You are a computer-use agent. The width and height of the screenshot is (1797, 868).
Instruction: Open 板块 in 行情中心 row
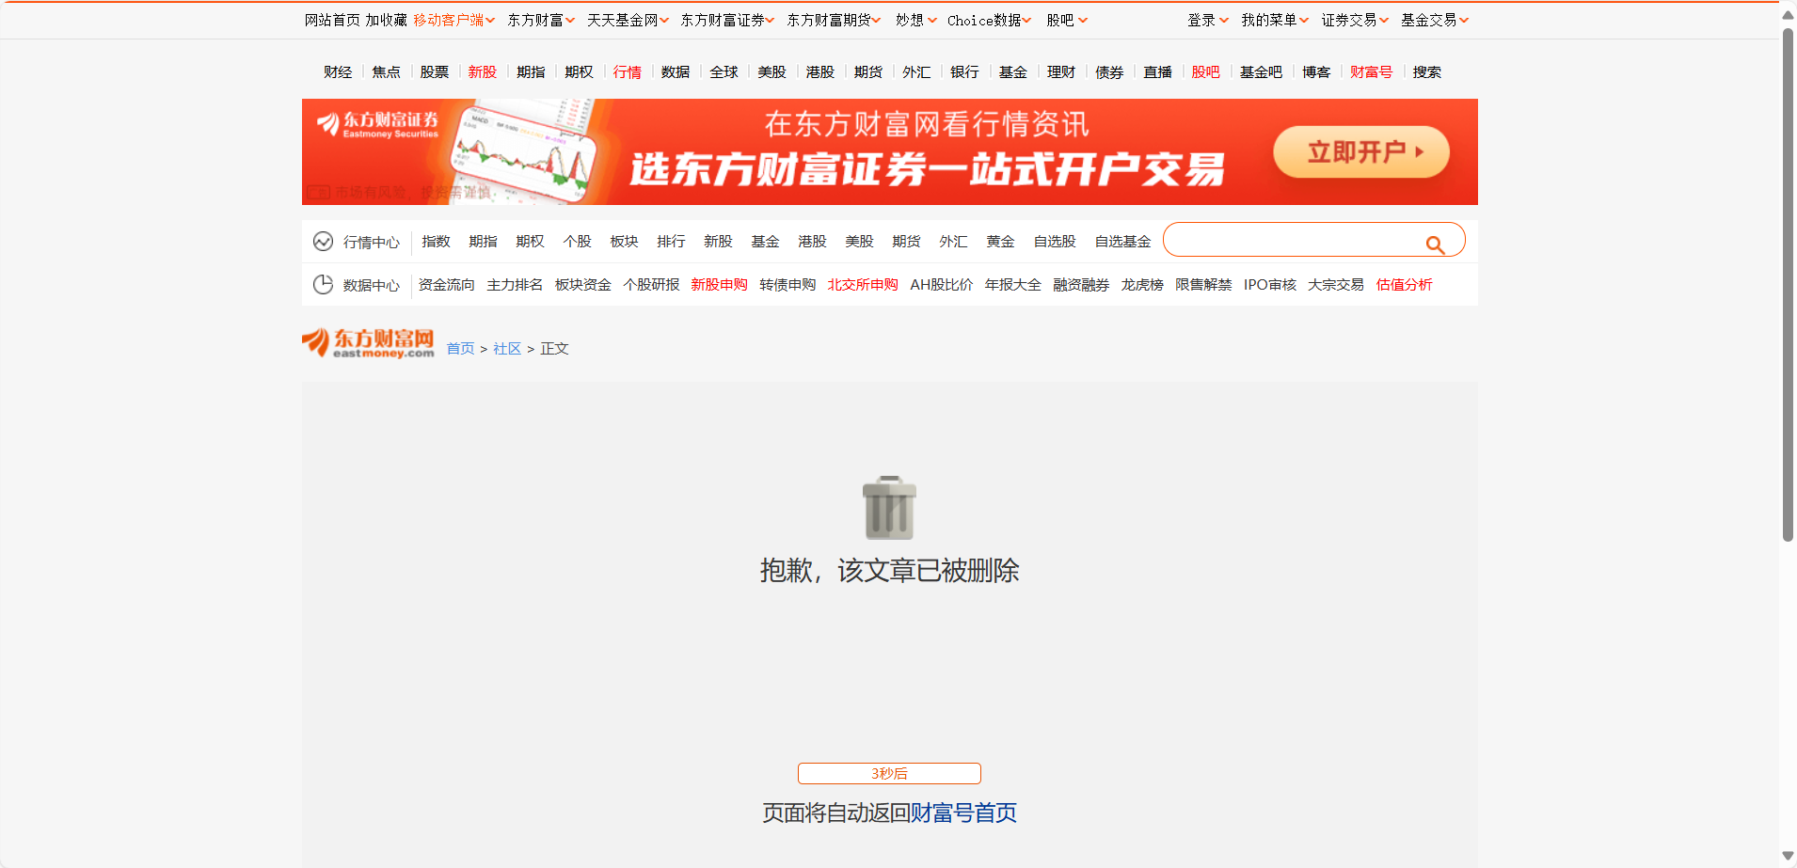point(624,242)
